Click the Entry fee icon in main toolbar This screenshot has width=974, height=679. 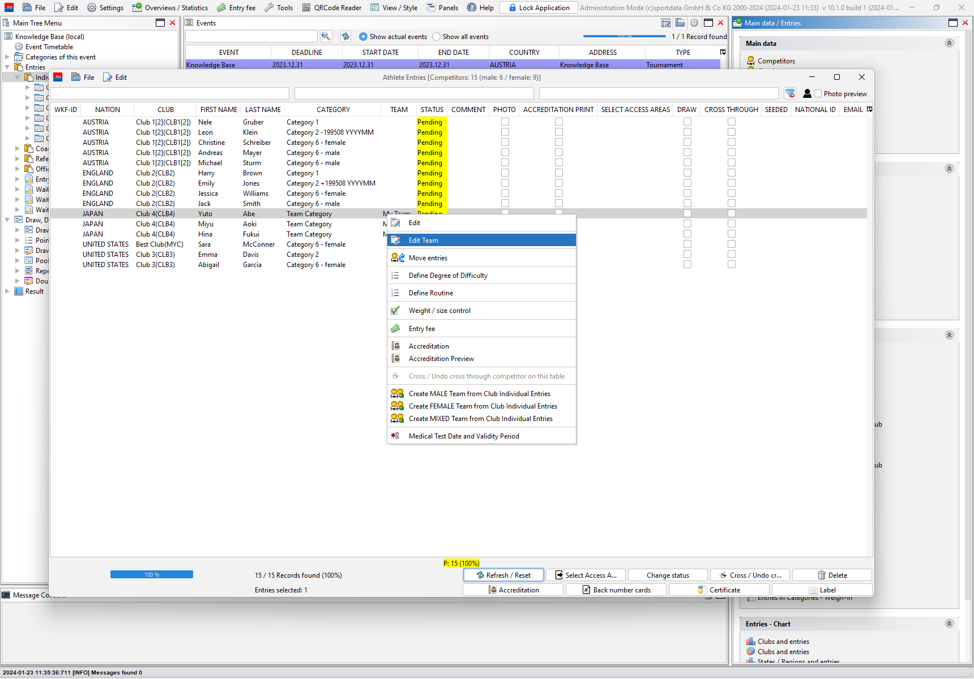coord(221,7)
